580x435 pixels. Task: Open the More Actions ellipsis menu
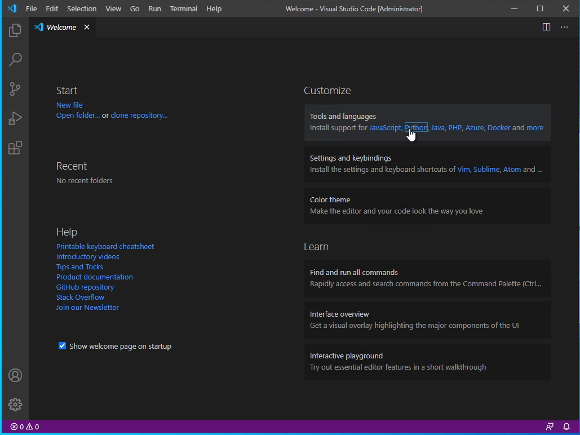[x=564, y=27]
